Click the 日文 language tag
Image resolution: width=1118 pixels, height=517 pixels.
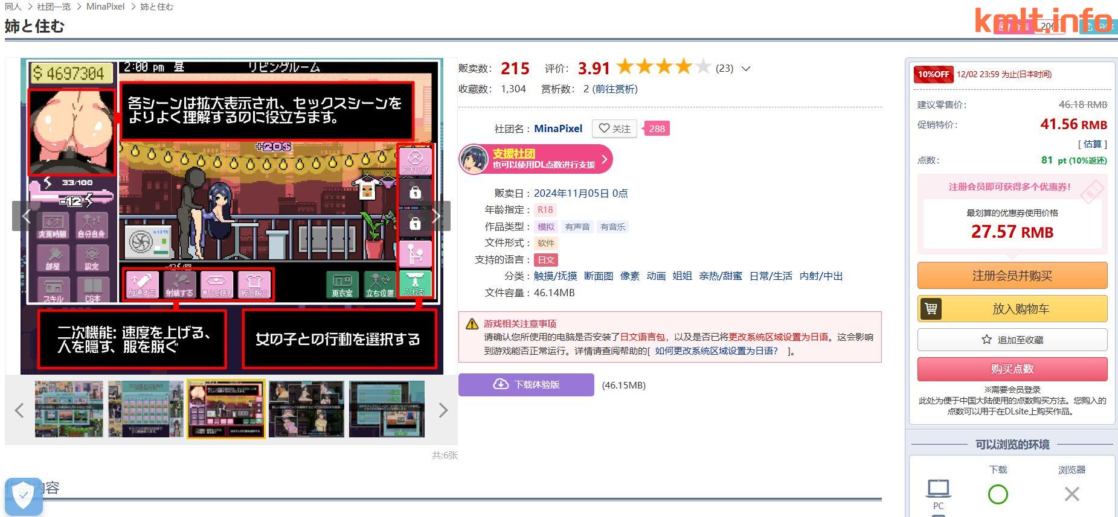pos(546,260)
